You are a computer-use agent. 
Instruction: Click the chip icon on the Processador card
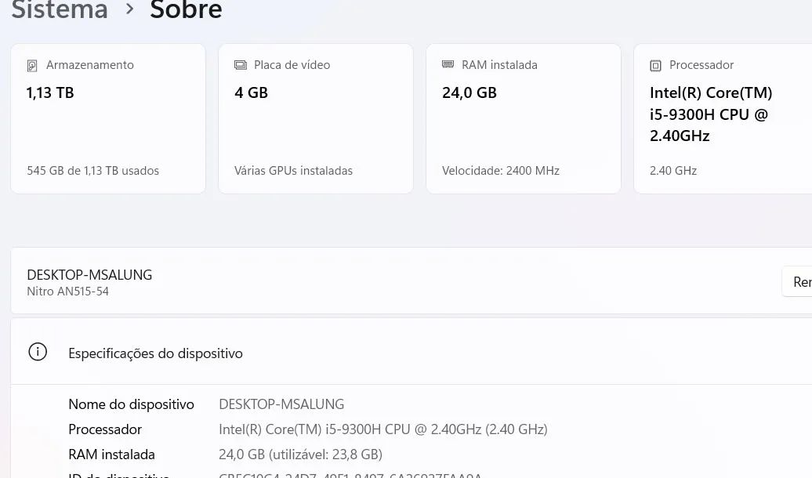coord(655,65)
